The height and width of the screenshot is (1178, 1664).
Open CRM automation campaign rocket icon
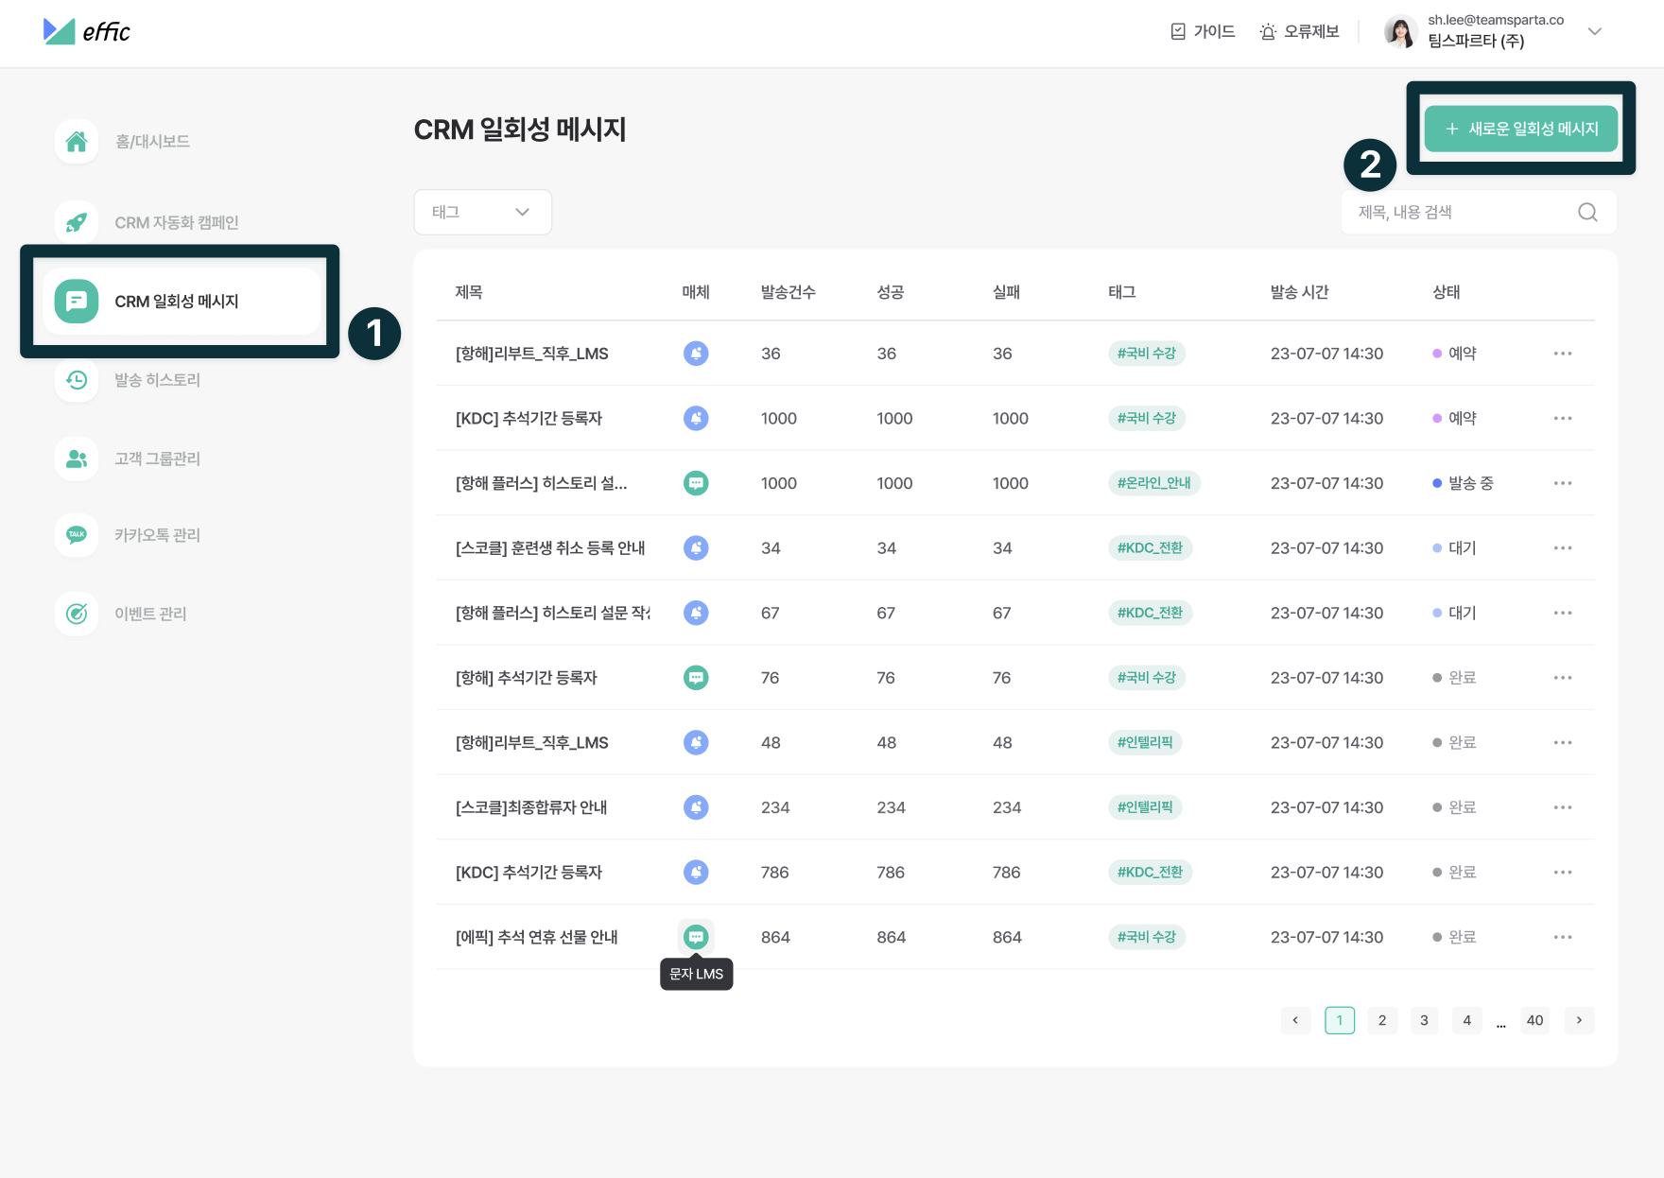[x=77, y=222]
